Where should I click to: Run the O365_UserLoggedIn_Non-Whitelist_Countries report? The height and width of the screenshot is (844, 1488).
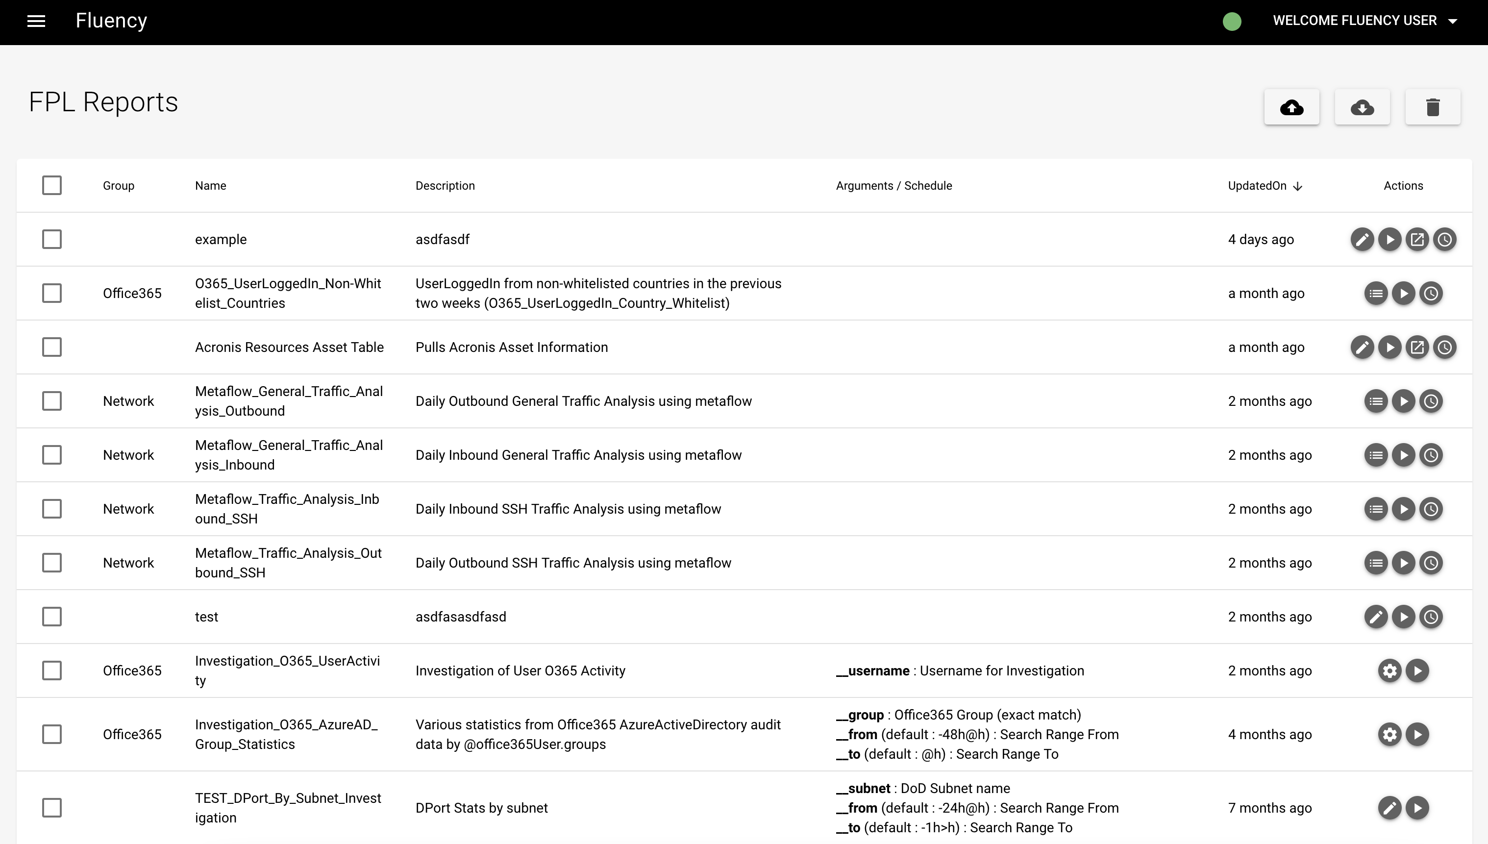click(x=1403, y=293)
